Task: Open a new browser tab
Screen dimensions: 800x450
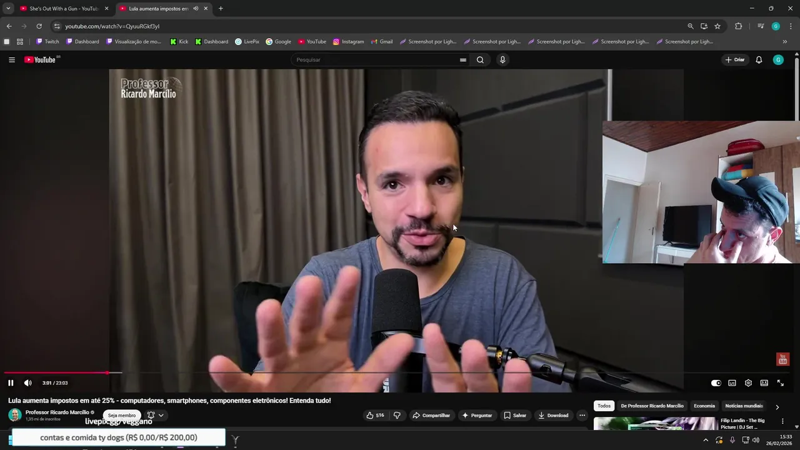Action: 221,9
